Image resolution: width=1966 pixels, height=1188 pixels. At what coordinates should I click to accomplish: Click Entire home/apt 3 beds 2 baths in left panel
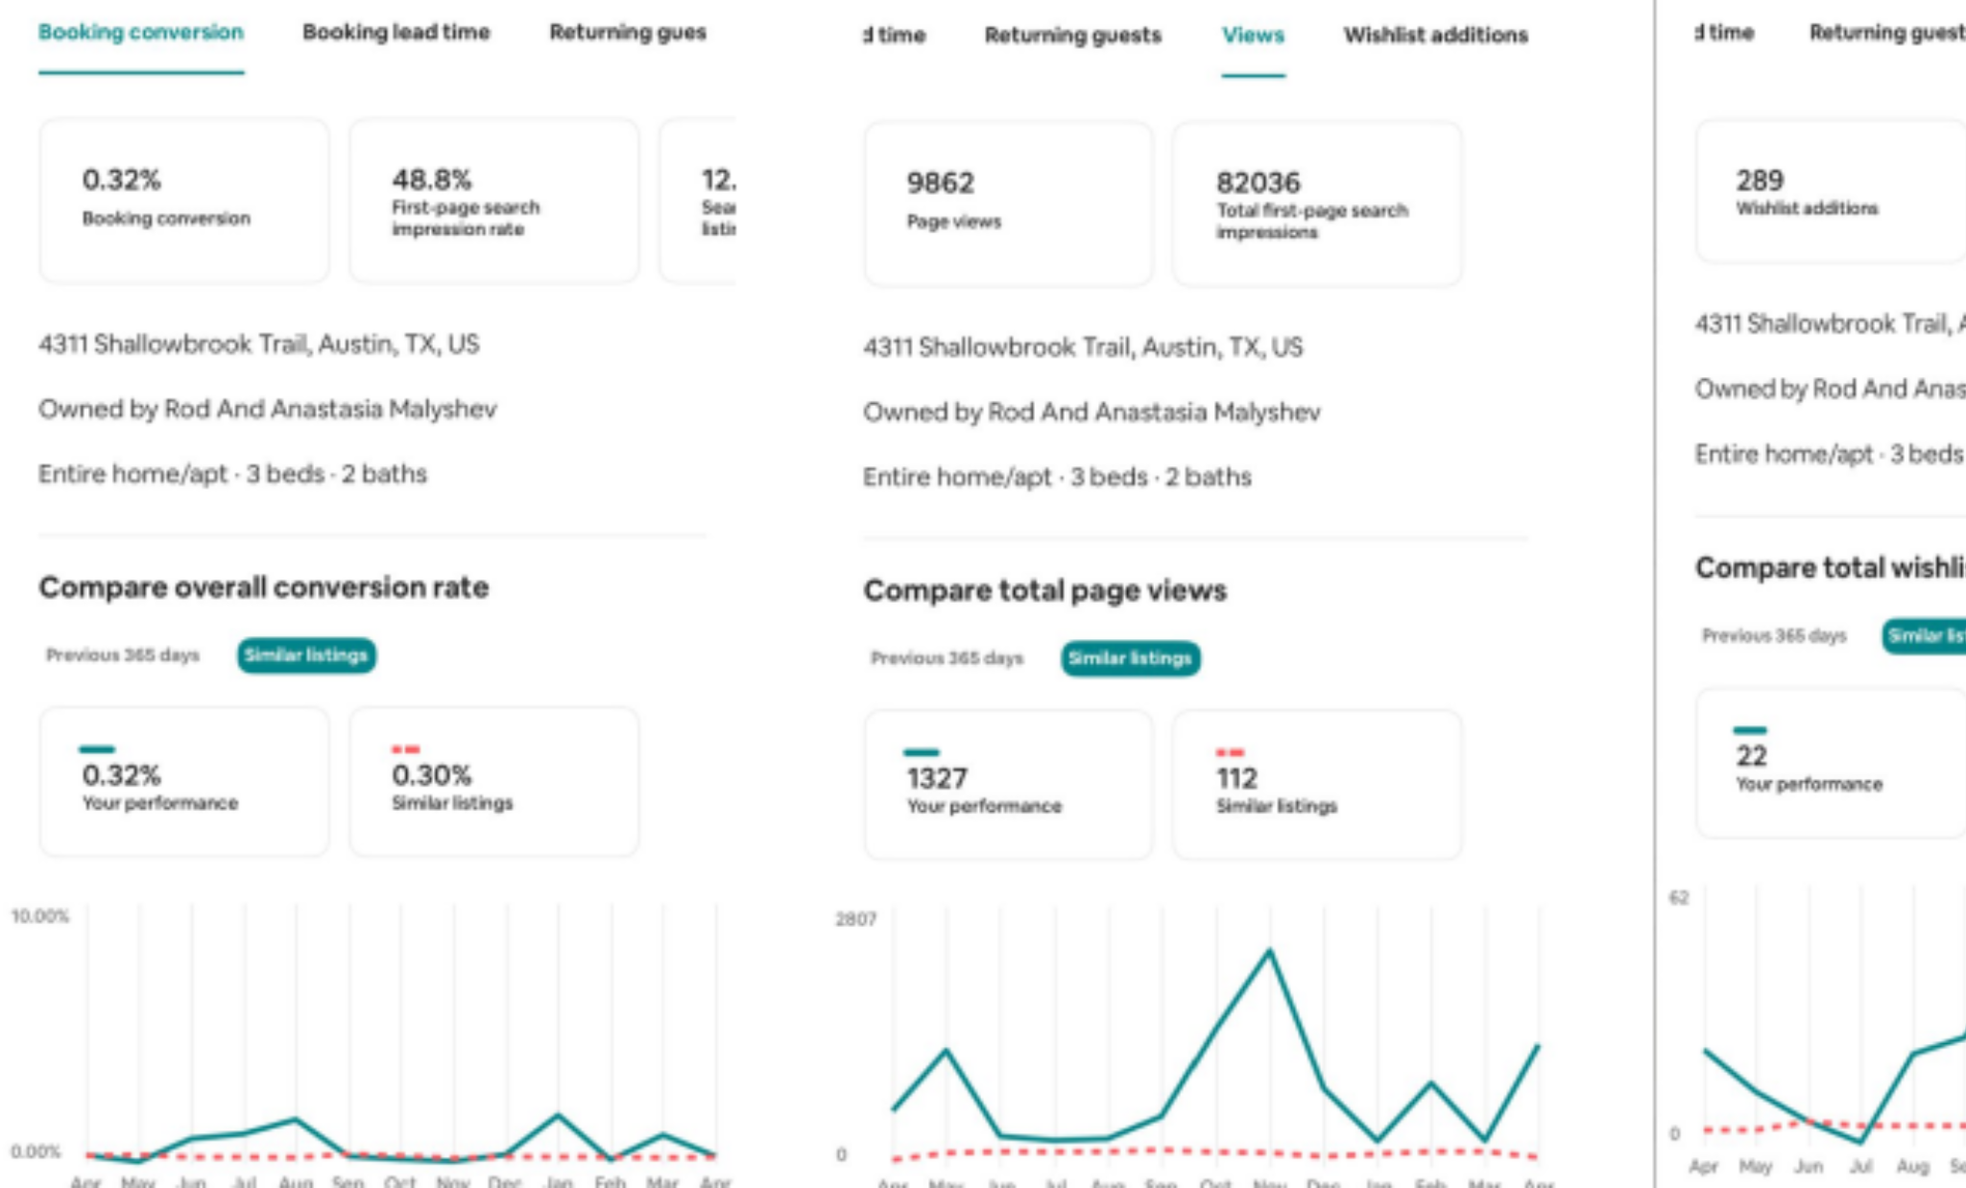(232, 474)
